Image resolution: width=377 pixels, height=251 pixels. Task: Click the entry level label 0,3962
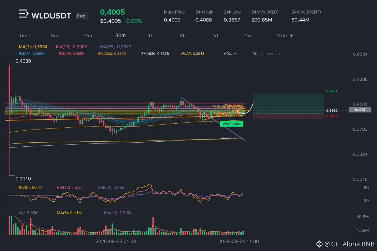[x=332, y=110]
